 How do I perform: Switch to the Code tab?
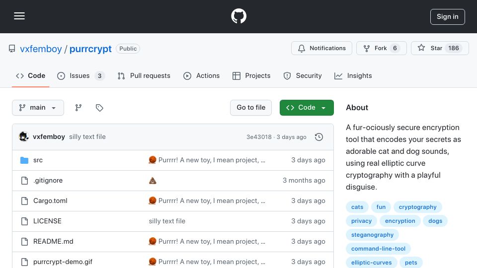click(x=30, y=75)
